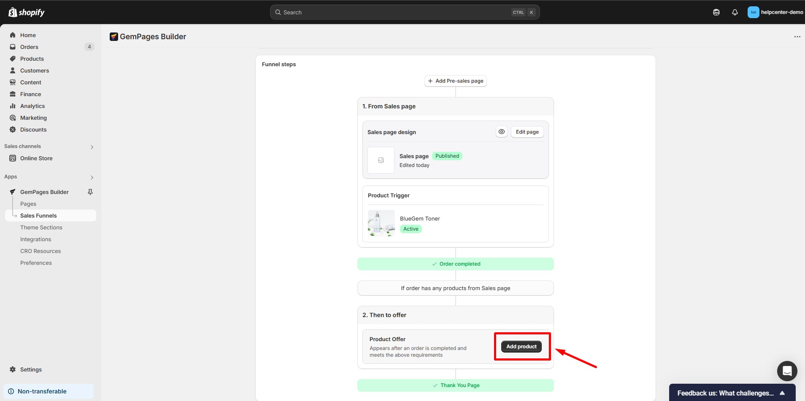Expand the Apps section chevron
Image resolution: width=805 pixels, height=401 pixels.
tap(92, 177)
